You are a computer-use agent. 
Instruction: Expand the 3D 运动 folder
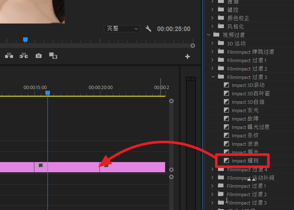pos(213,43)
